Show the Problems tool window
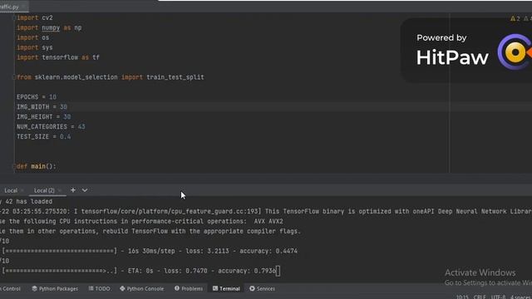 coord(189,289)
